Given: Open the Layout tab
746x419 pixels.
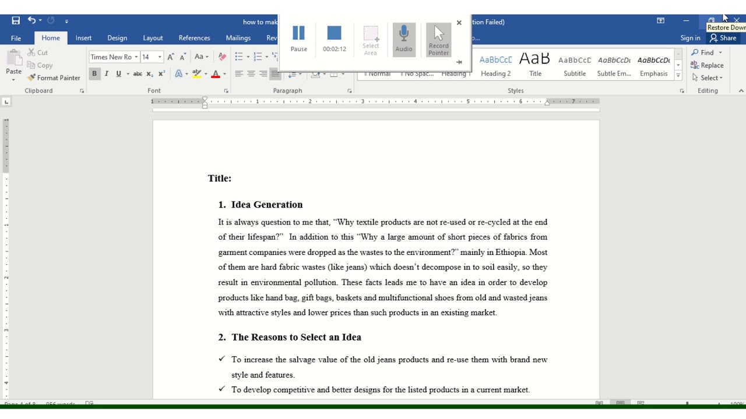Looking at the screenshot, I should [x=153, y=38].
